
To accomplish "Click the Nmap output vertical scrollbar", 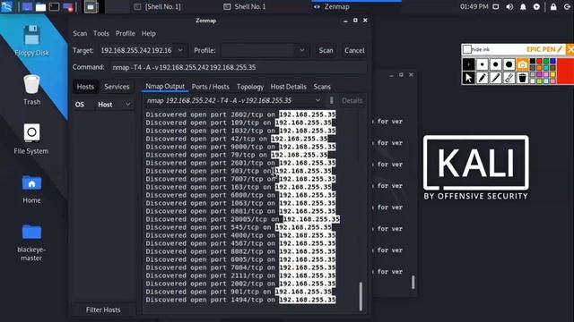I will [361, 296].
